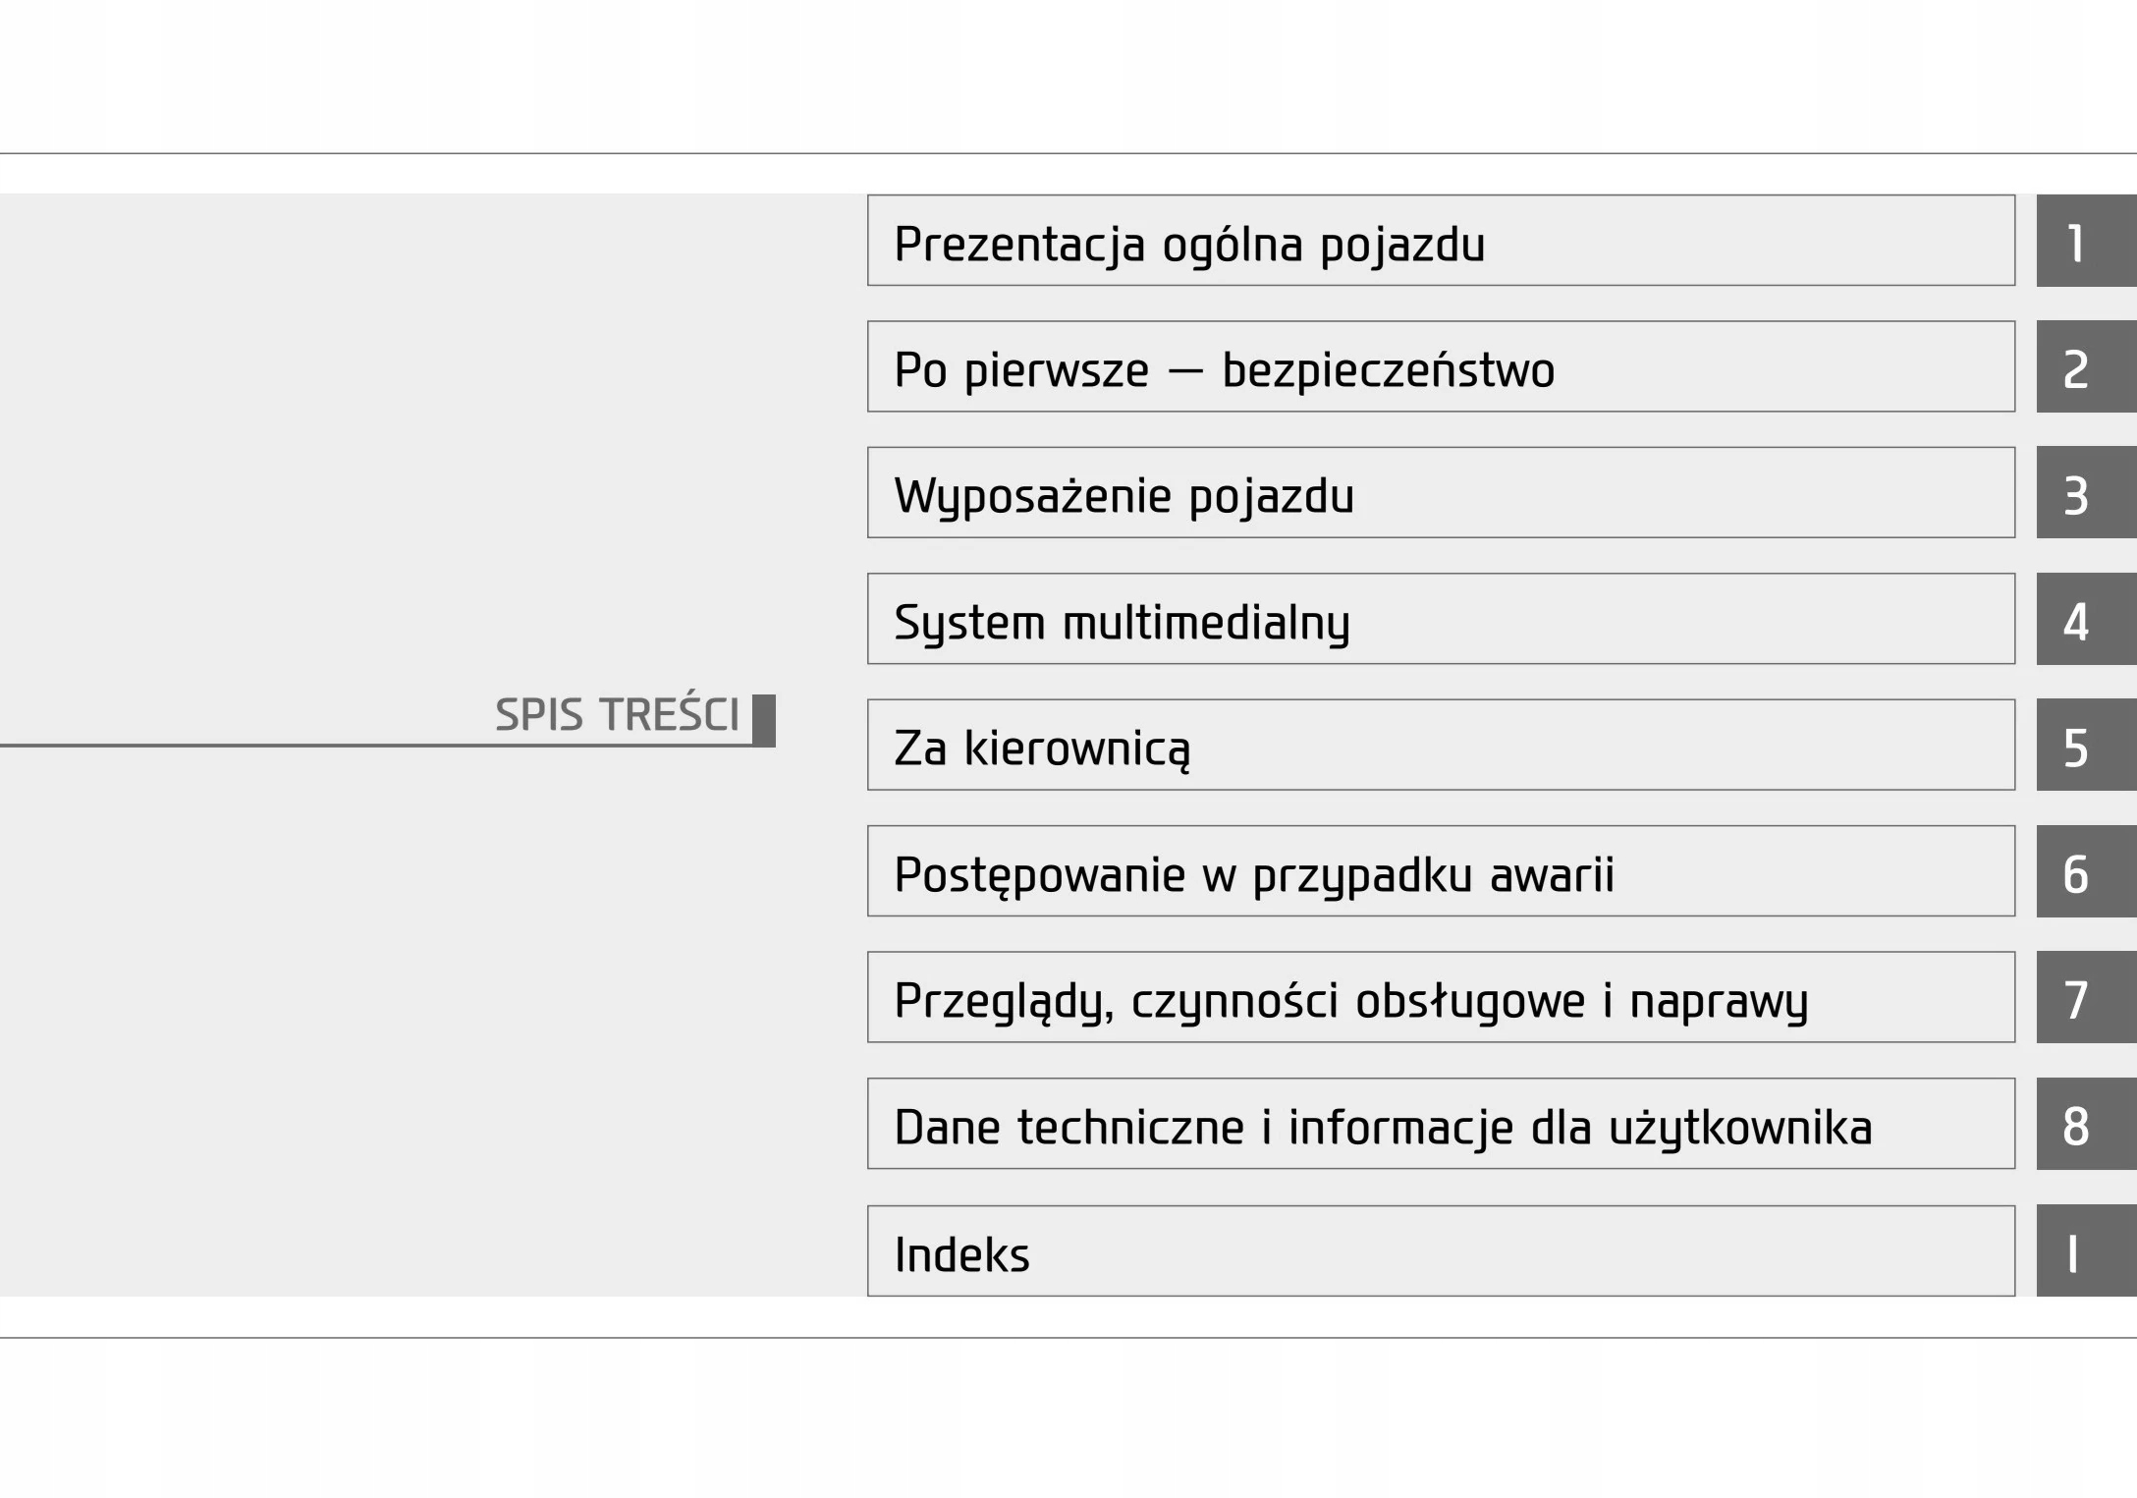This screenshot has width=2137, height=1498.
Task: Open "Dane techniczne i informacje dla użytkownika"
Action: click(x=1440, y=1124)
